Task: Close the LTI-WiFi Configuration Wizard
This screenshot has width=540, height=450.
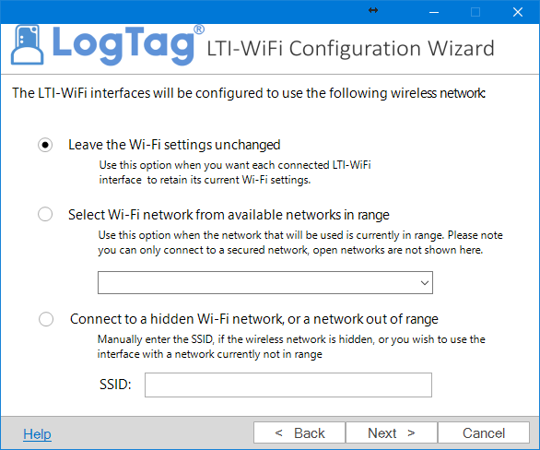Action: 518,12
